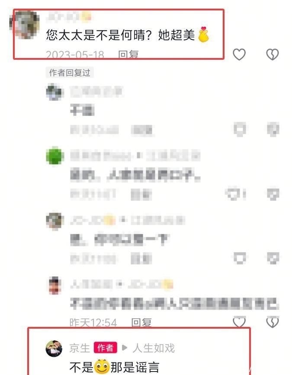Open the 京生 username link
The image size is (292, 375).
coord(79,348)
